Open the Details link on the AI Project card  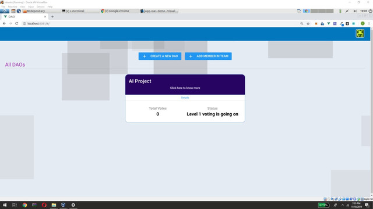(185, 98)
